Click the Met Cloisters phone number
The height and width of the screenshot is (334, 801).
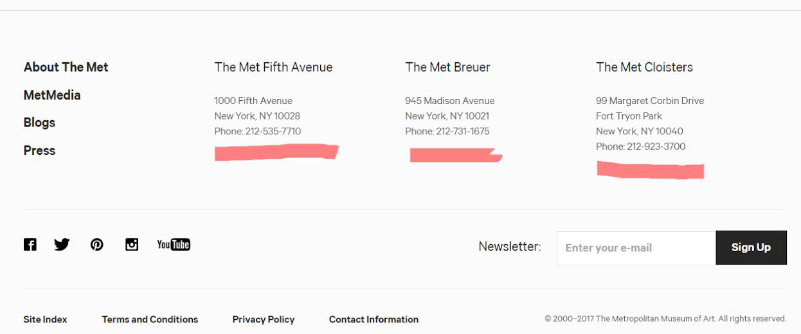coord(656,147)
